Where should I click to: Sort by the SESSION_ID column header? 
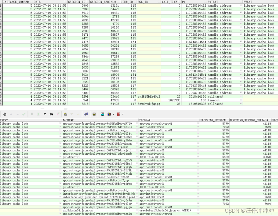(x=77, y=2)
